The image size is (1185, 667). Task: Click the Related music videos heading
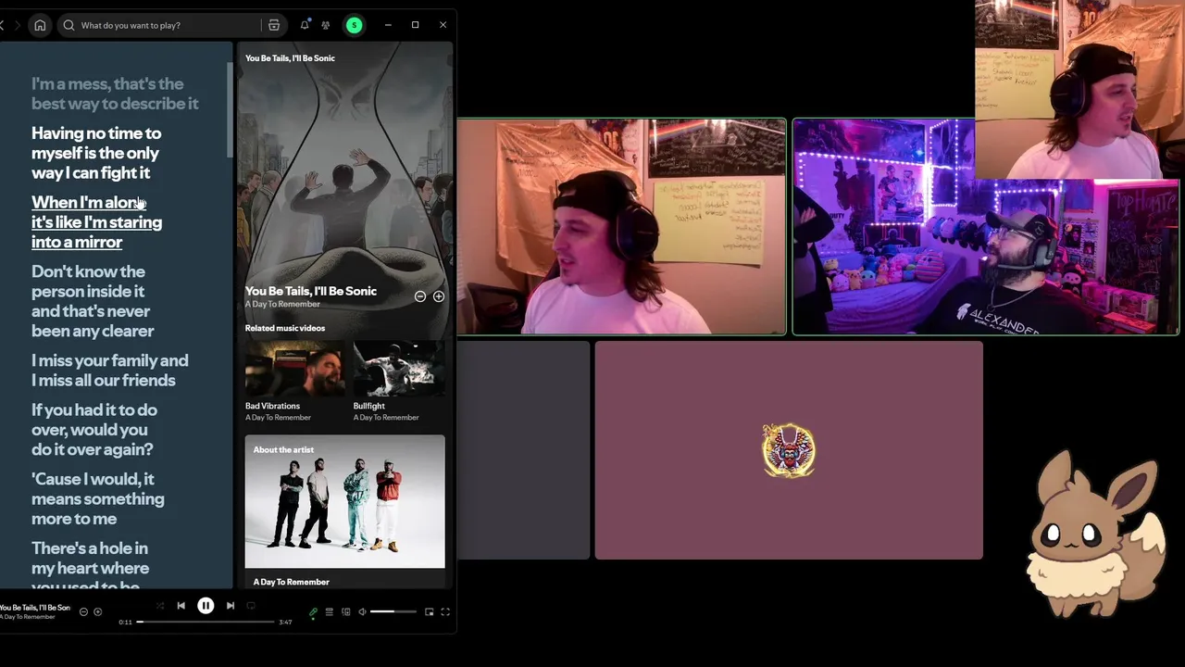pyautogui.click(x=285, y=328)
